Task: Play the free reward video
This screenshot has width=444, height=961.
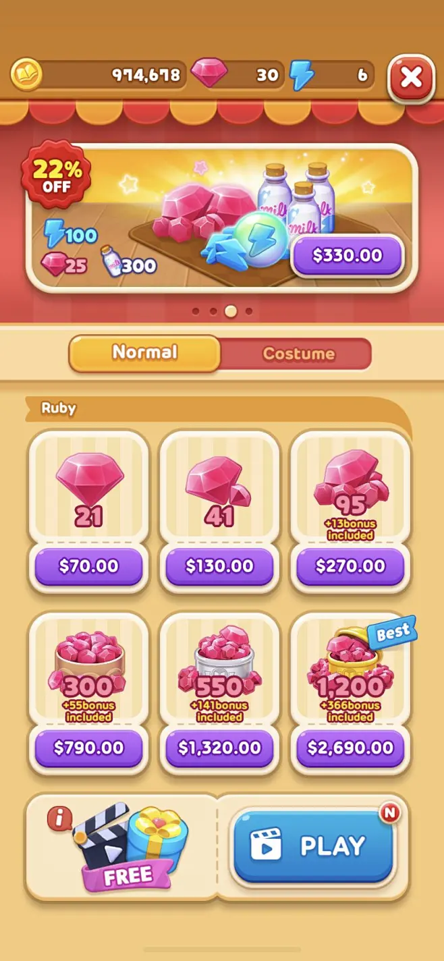Action: coord(312,846)
